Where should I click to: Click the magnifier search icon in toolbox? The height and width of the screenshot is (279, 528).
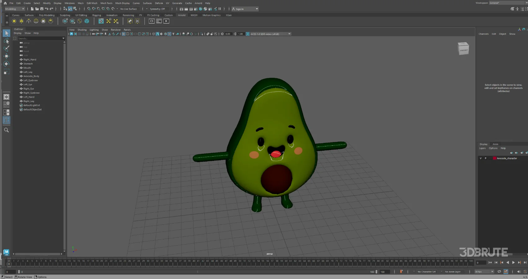coord(7,130)
